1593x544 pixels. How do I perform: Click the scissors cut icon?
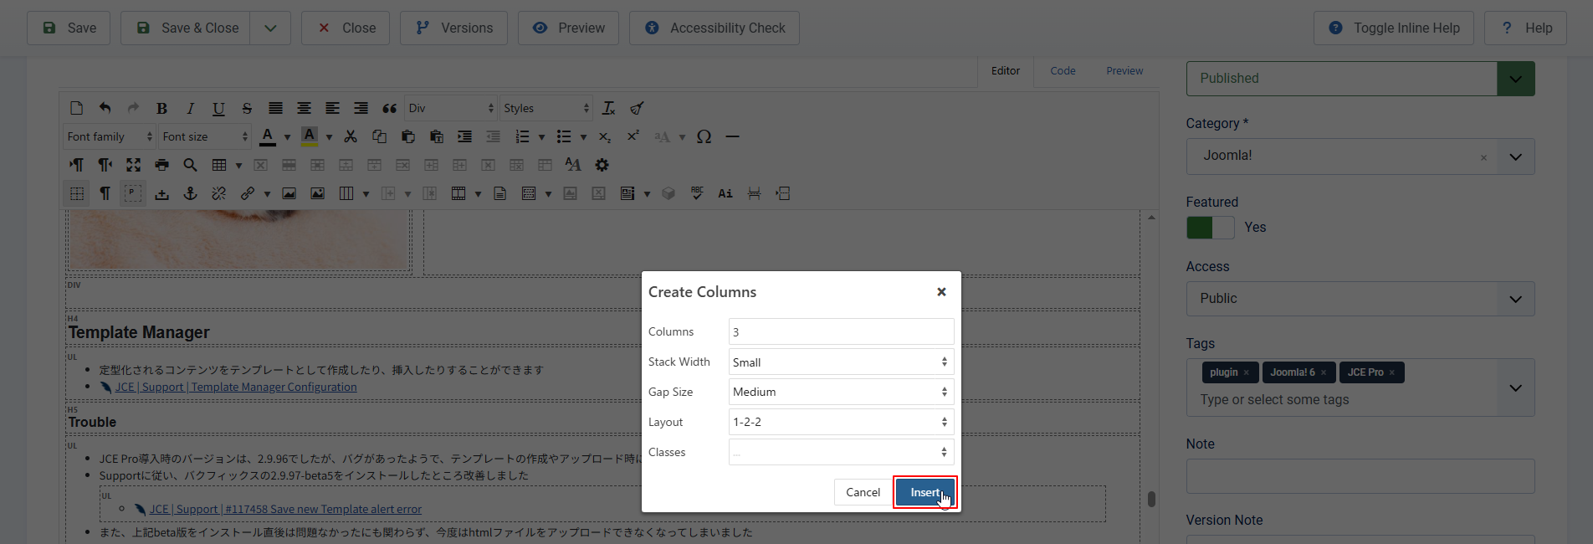coord(351,136)
